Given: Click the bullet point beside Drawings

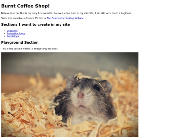Looking at the screenshot, I should 5,31.
